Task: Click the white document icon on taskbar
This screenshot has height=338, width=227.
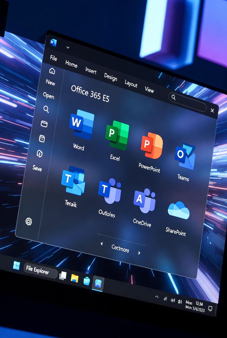Action: (x=63, y=276)
